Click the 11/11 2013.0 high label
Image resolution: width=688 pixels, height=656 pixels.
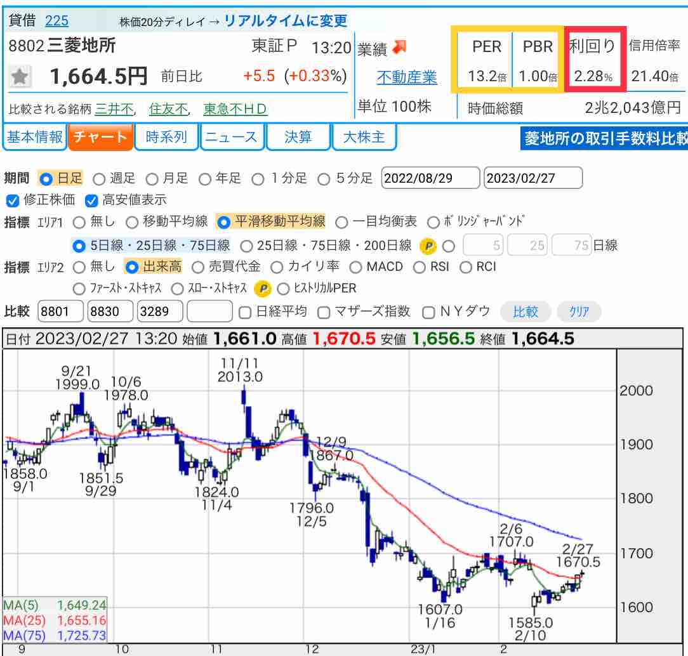(240, 370)
